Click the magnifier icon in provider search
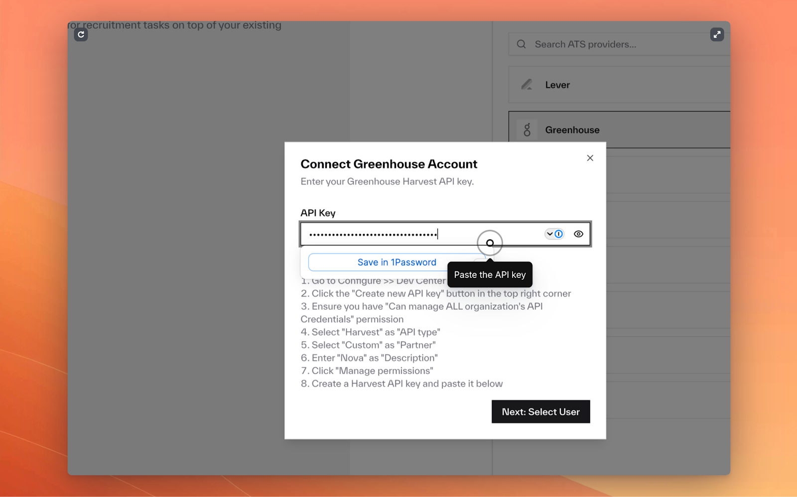This screenshot has height=497, width=797. [x=521, y=44]
